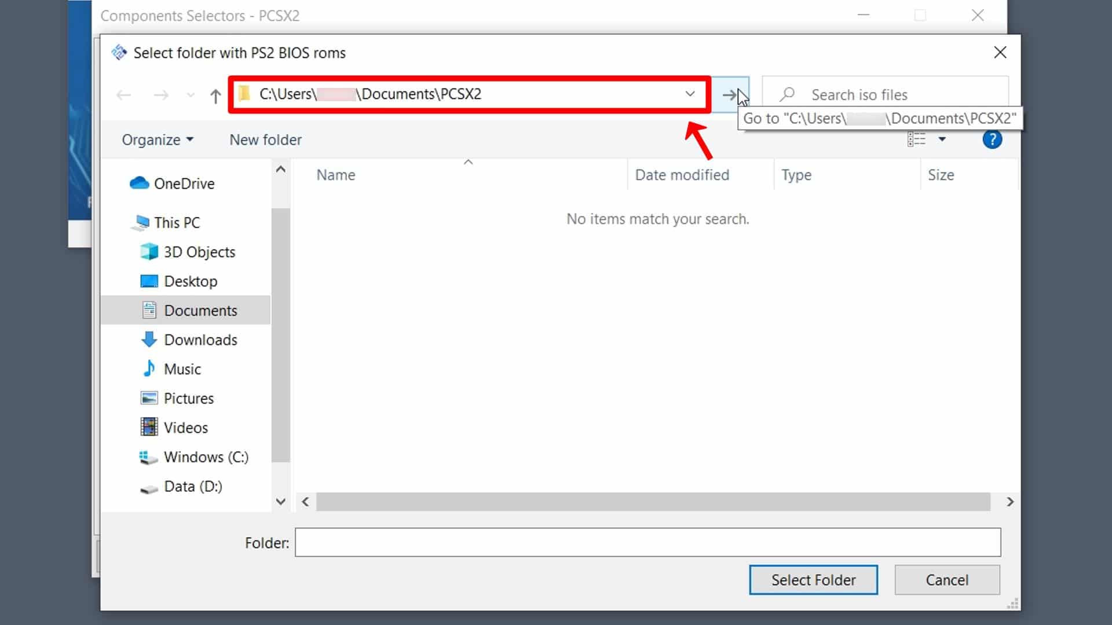
Task: Click the Forward navigation arrow
Action: pos(161,95)
